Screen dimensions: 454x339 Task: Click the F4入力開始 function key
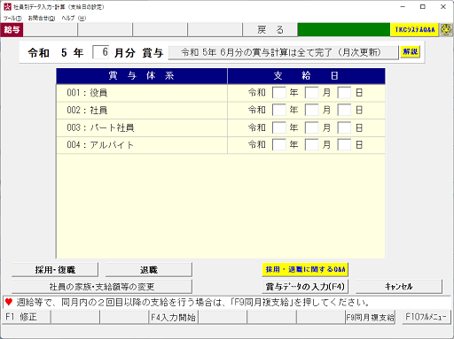pyautogui.click(x=173, y=317)
